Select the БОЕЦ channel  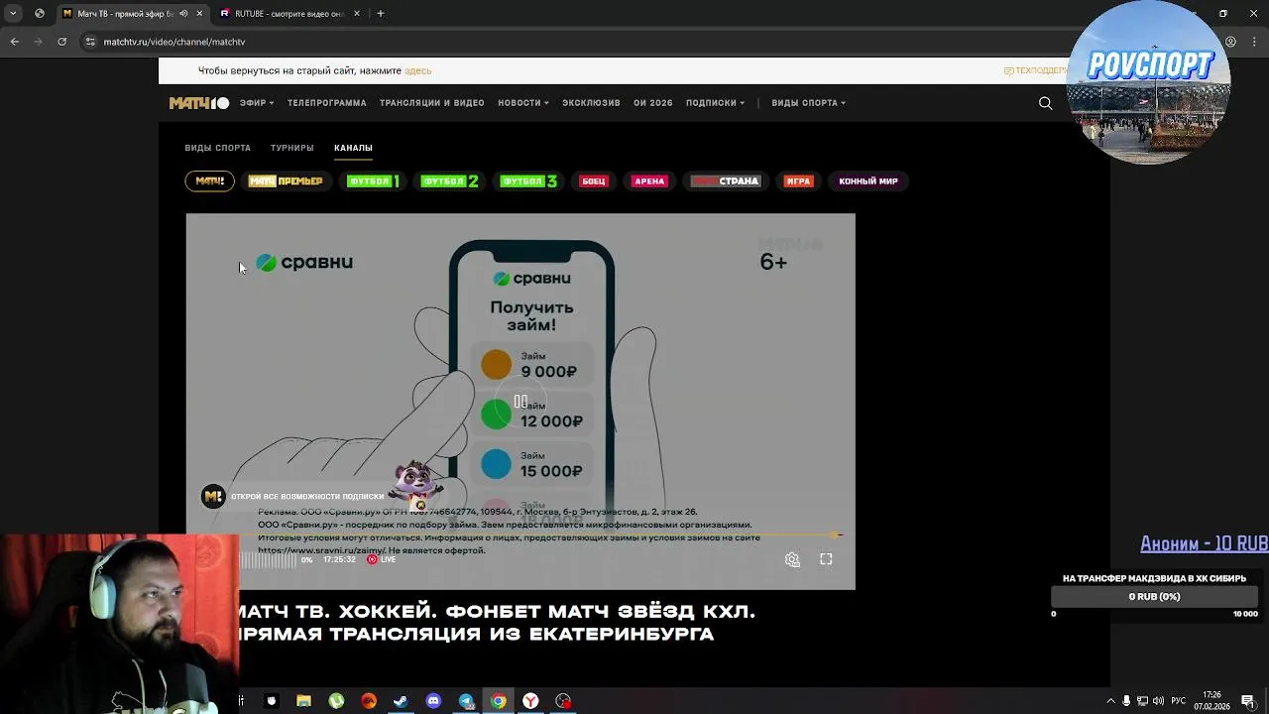pyautogui.click(x=594, y=181)
